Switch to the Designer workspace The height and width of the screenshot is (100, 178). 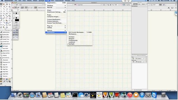[71, 39]
